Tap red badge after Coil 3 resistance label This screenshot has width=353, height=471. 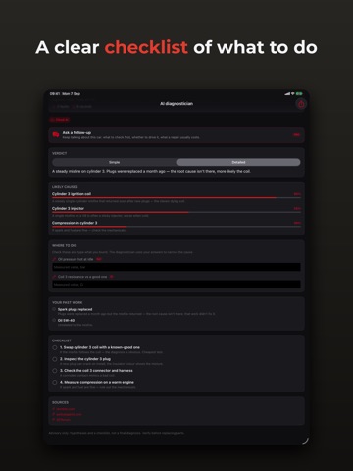[112, 277]
